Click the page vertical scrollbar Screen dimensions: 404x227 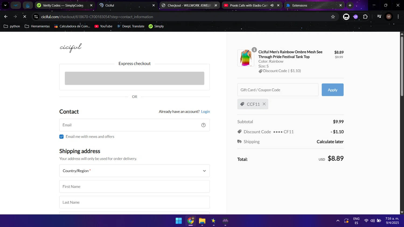402,66
